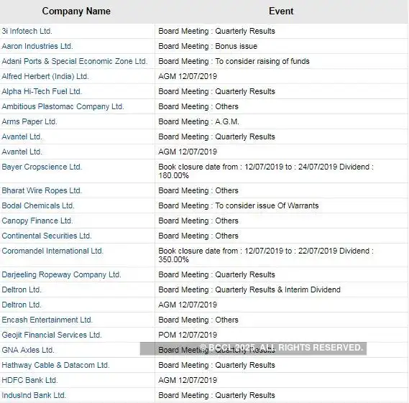Viewport: 409px width, 403px height.
Task: Select Hathway Cable's Quarterly Results event
Action: click(216, 365)
